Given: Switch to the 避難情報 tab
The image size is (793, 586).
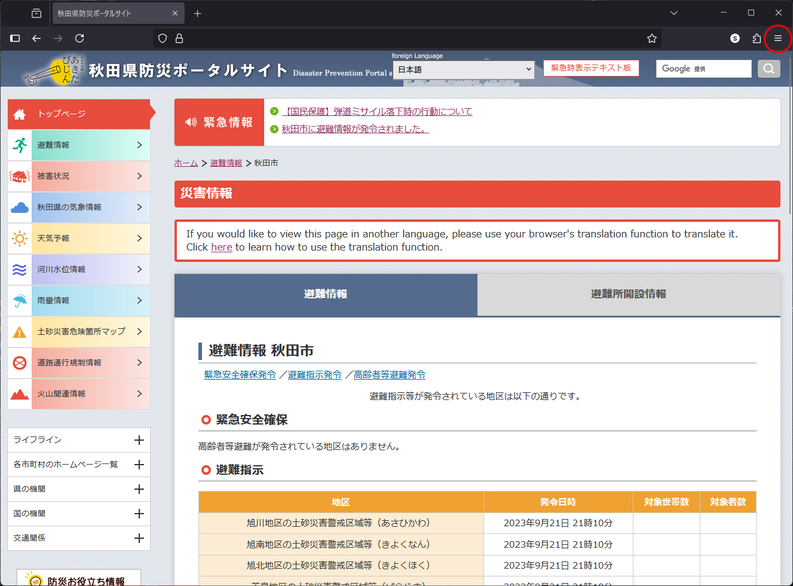Looking at the screenshot, I should [x=326, y=294].
